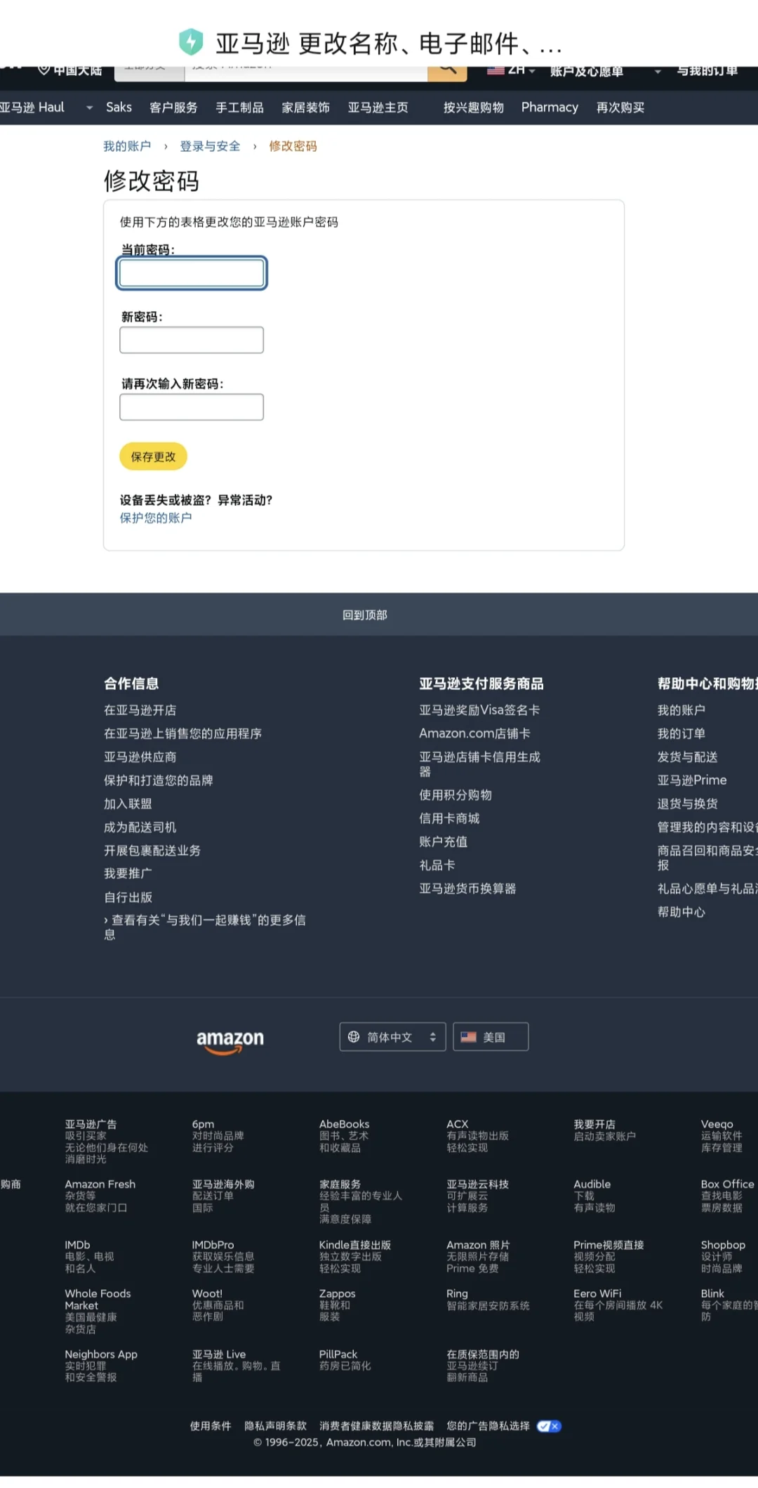758x1488 pixels.
Task: Open the 简体中文 language dropdown
Action: [392, 1037]
